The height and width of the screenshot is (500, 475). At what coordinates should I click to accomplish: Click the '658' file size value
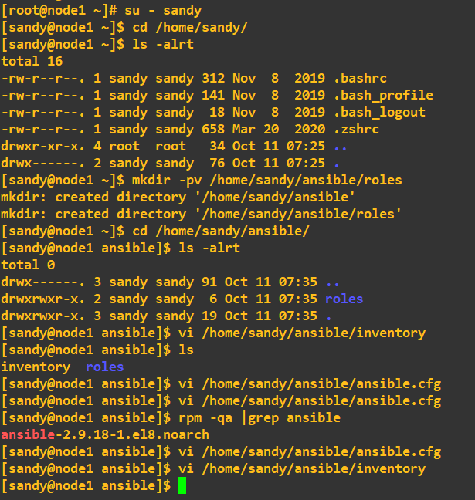pyautogui.click(x=213, y=129)
